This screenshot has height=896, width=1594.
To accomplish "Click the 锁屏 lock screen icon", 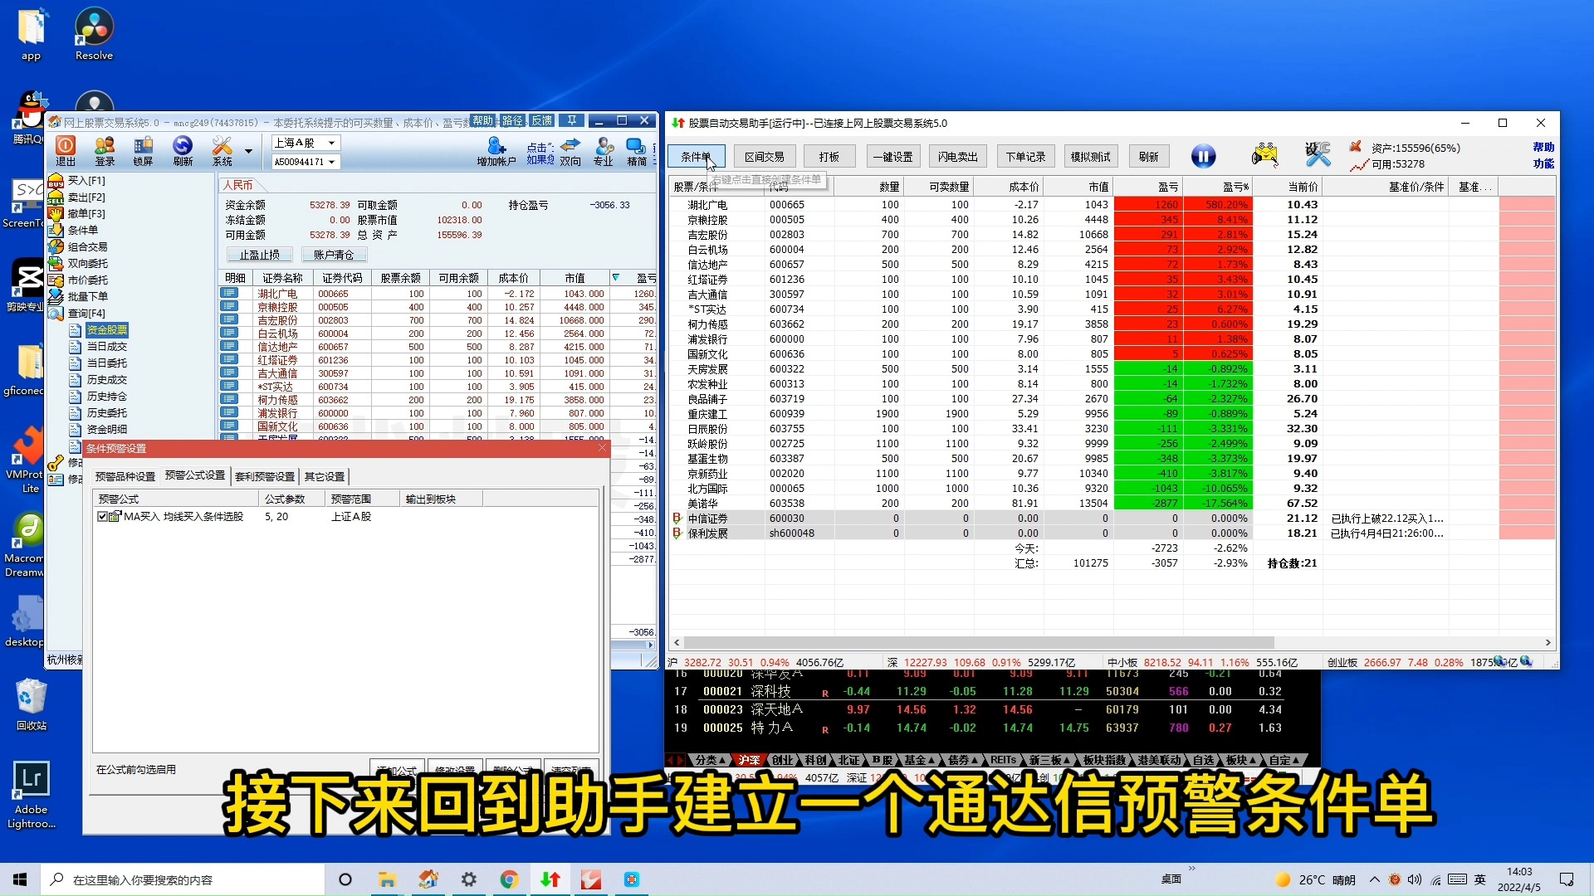I will pyautogui.click(x=142, y=151).
